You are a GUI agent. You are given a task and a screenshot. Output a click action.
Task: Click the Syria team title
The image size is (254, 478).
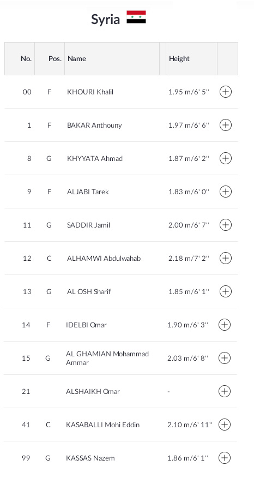point(105,20)
